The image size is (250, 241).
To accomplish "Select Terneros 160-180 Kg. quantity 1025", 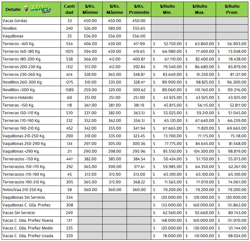I will (x=69, y=52).
